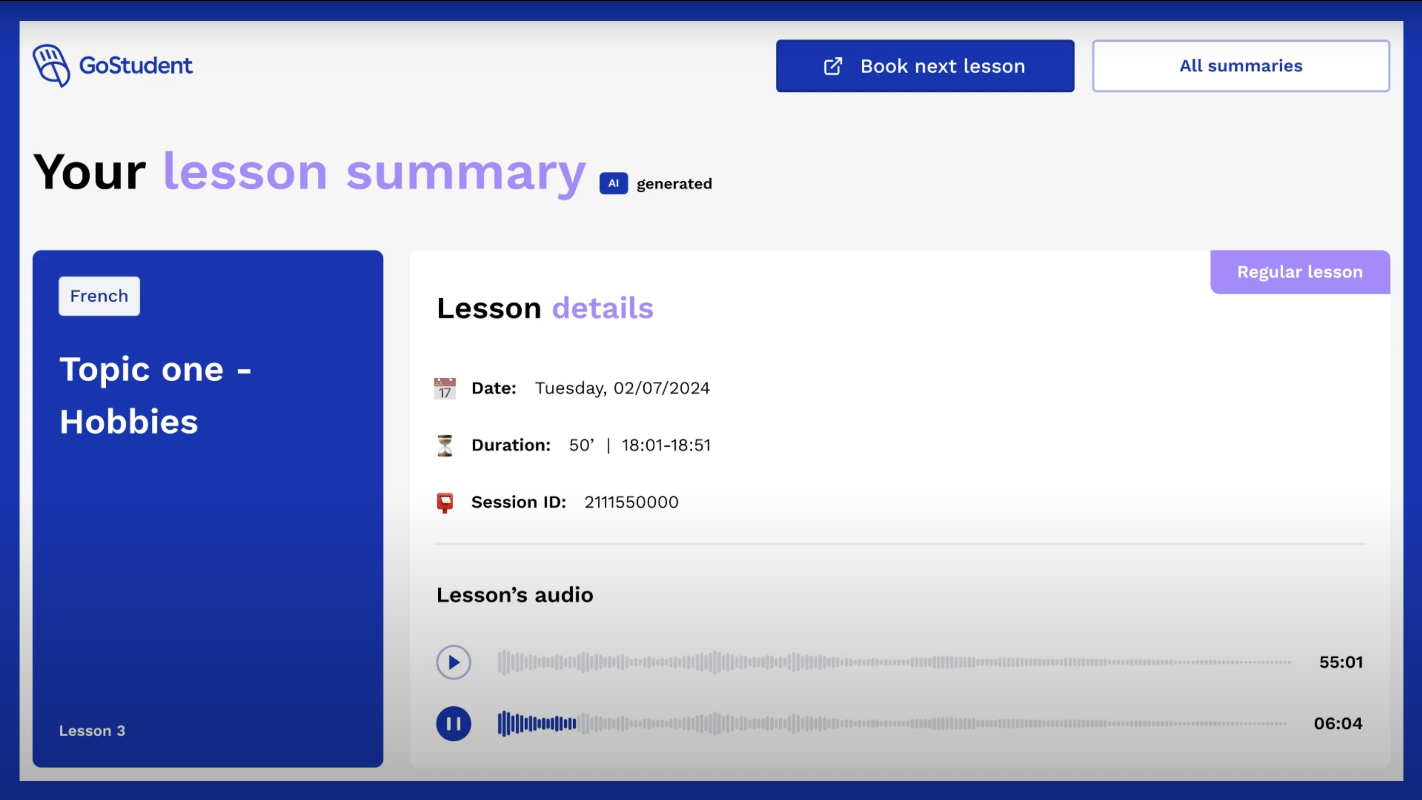
Task: Click the Topic one - Hobbies title
Action: [x=156, y=395]
